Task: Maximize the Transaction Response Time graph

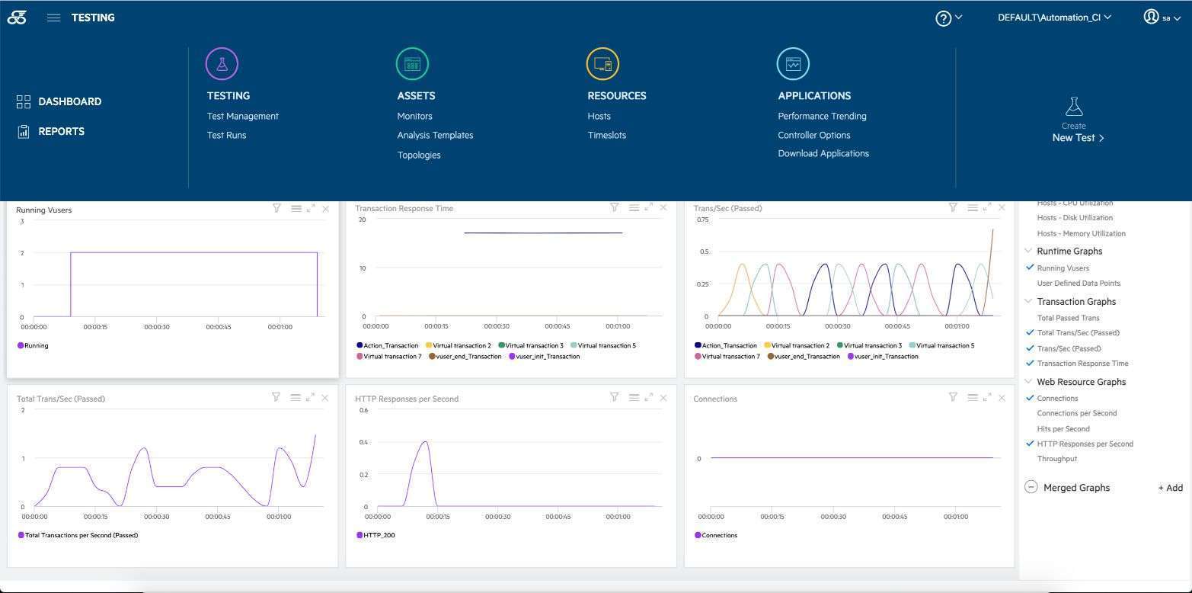Action: click(x=648, y=207)
